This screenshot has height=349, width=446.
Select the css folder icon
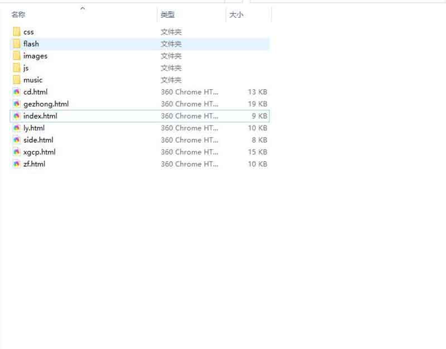pos(17,32)
